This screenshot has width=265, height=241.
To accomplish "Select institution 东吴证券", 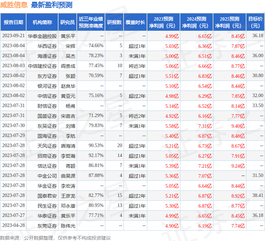I will [47, 126].
